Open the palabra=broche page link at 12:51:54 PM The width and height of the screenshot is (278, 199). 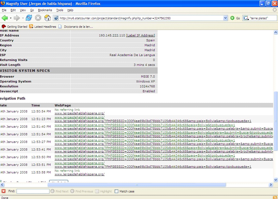[x=164, y=136]
